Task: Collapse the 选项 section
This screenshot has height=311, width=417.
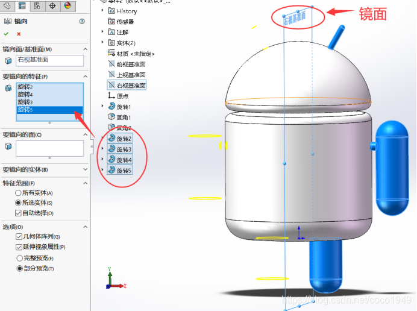Action: [86, 227]
